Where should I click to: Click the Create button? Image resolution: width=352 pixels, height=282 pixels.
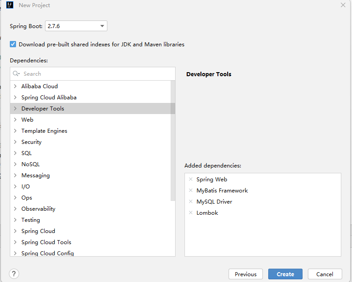point(285,274)
